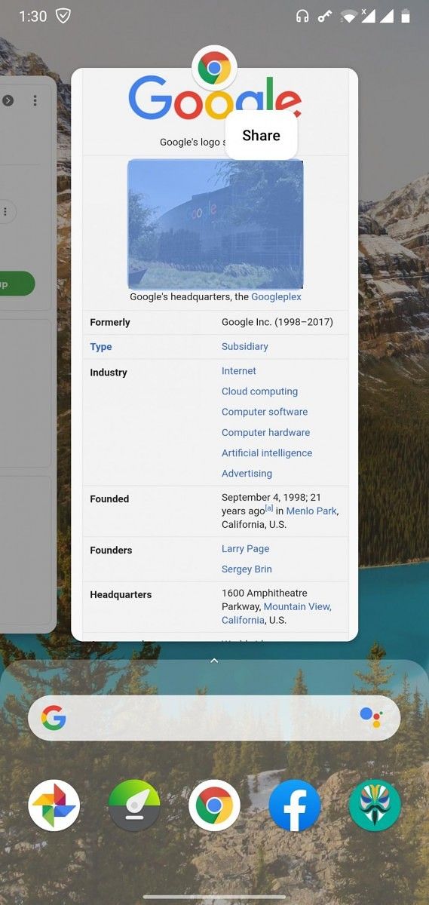Open Facebook from the dock
This screenshot has width=429, height=905.
[295, 805]
